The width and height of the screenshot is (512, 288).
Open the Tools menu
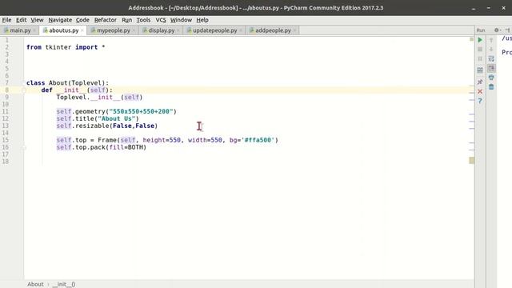[143, 20]
